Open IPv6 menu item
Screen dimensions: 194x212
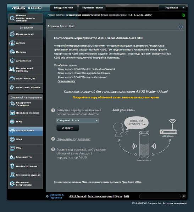26,140
